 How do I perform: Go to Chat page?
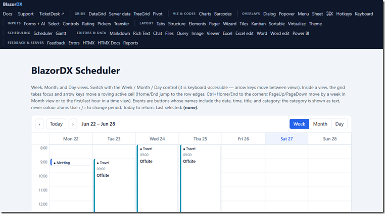point(158,33)
